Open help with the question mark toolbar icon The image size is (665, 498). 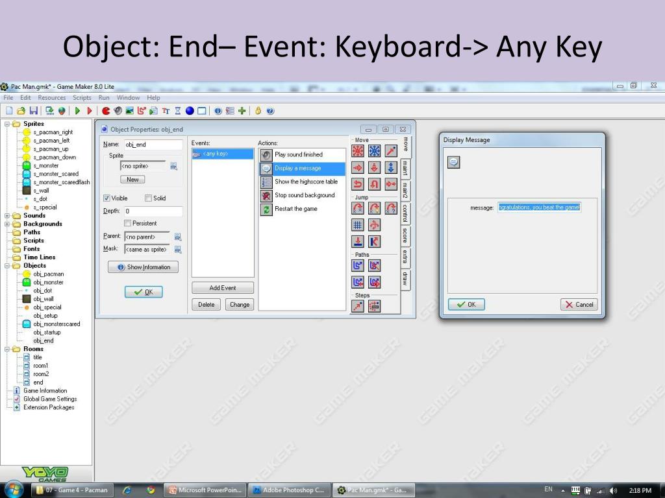(270, 111)
